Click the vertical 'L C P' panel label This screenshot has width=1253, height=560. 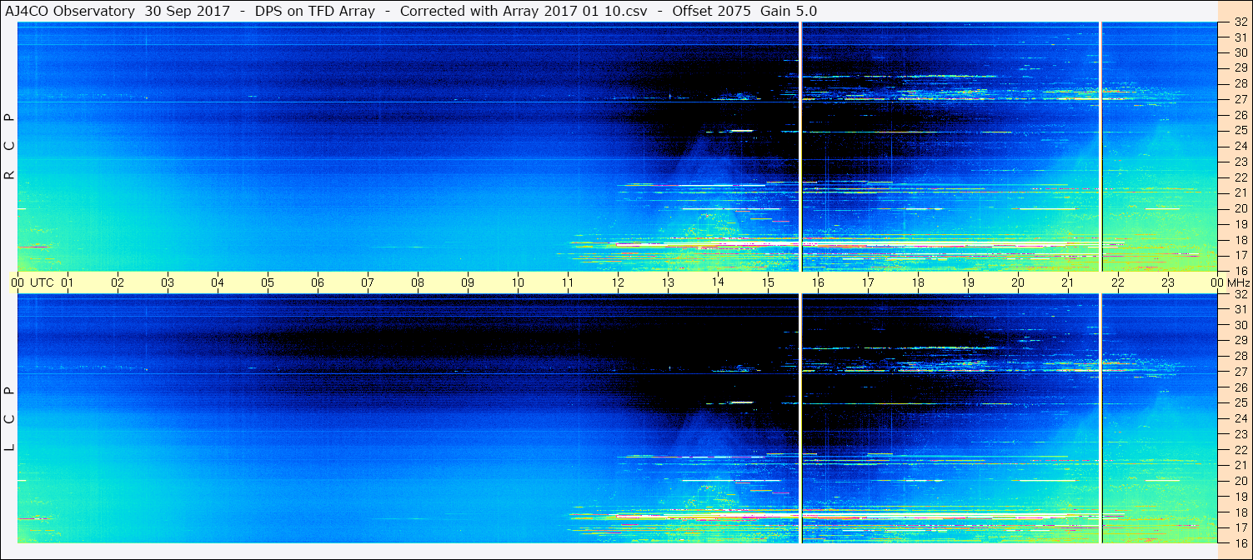[x=9, y=419]
